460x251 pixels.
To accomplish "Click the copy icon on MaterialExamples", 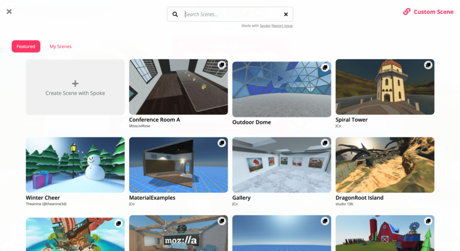I will [x=222, y=143].
